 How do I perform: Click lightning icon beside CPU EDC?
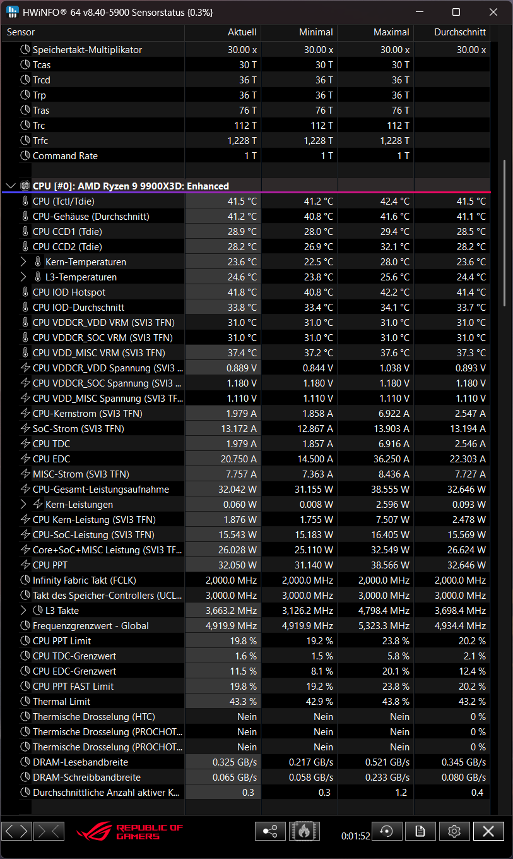click(x=25, y=459)
